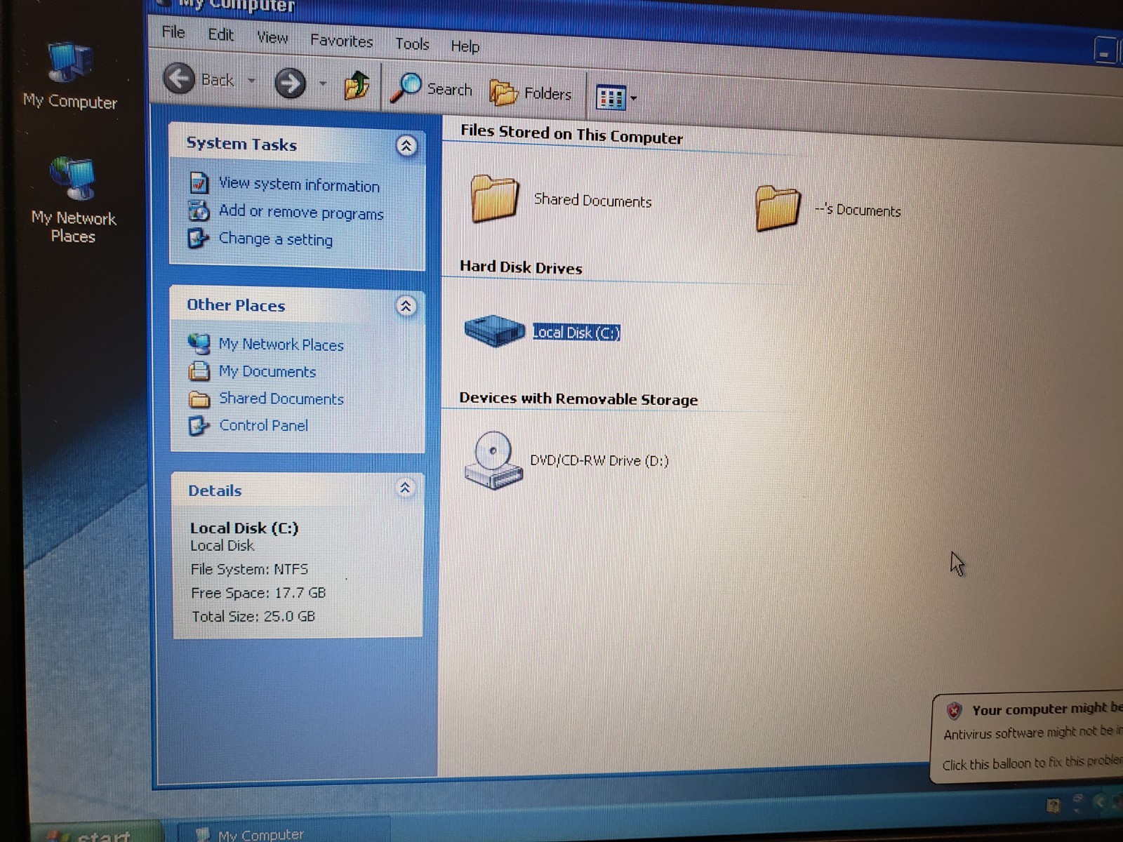Click the Free Space: 17.7 GB text
Screen dimensions: 1123x842
click(258, 593)
